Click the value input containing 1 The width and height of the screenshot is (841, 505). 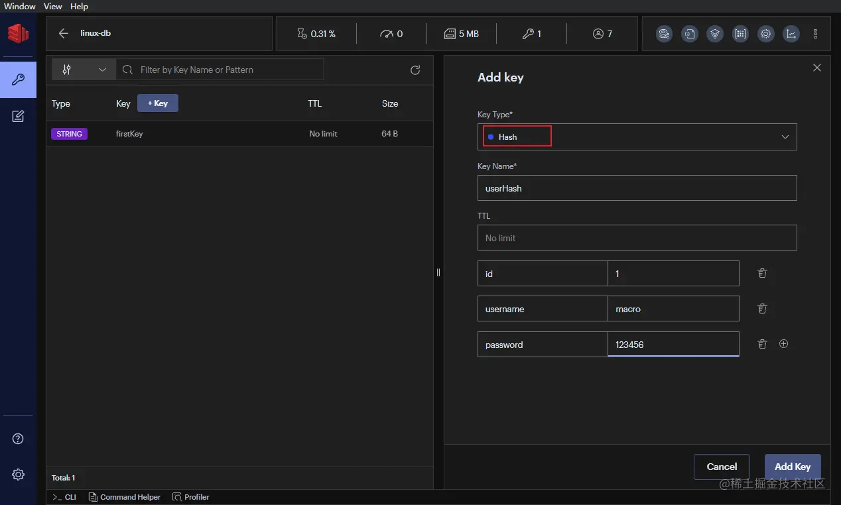(x=673, y=274)
